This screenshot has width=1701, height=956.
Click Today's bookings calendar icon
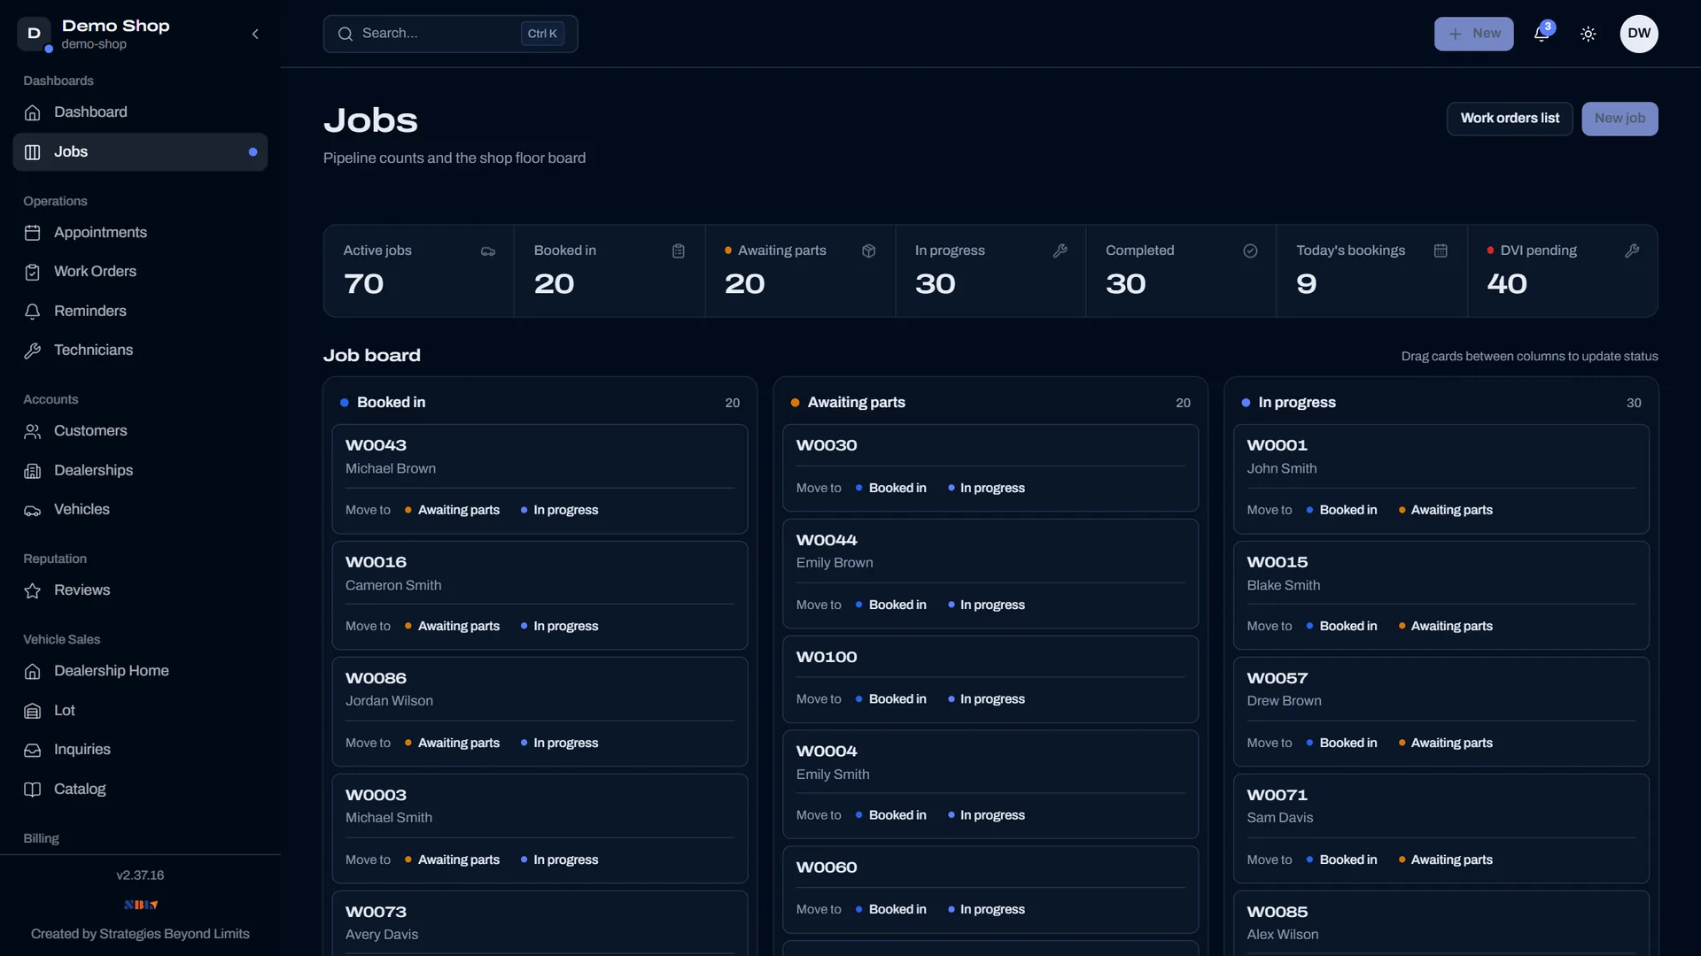1441,251
